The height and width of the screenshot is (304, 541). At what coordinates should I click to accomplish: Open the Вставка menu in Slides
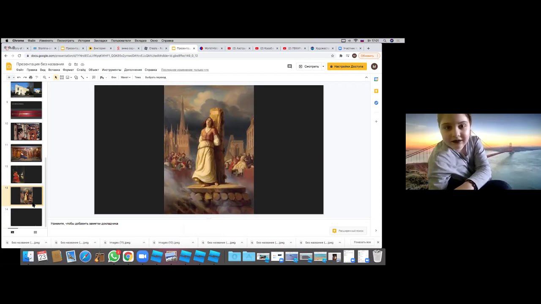click(54, 70)
